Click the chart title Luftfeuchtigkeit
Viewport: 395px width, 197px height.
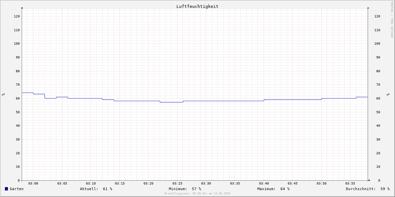pos(197,6)
